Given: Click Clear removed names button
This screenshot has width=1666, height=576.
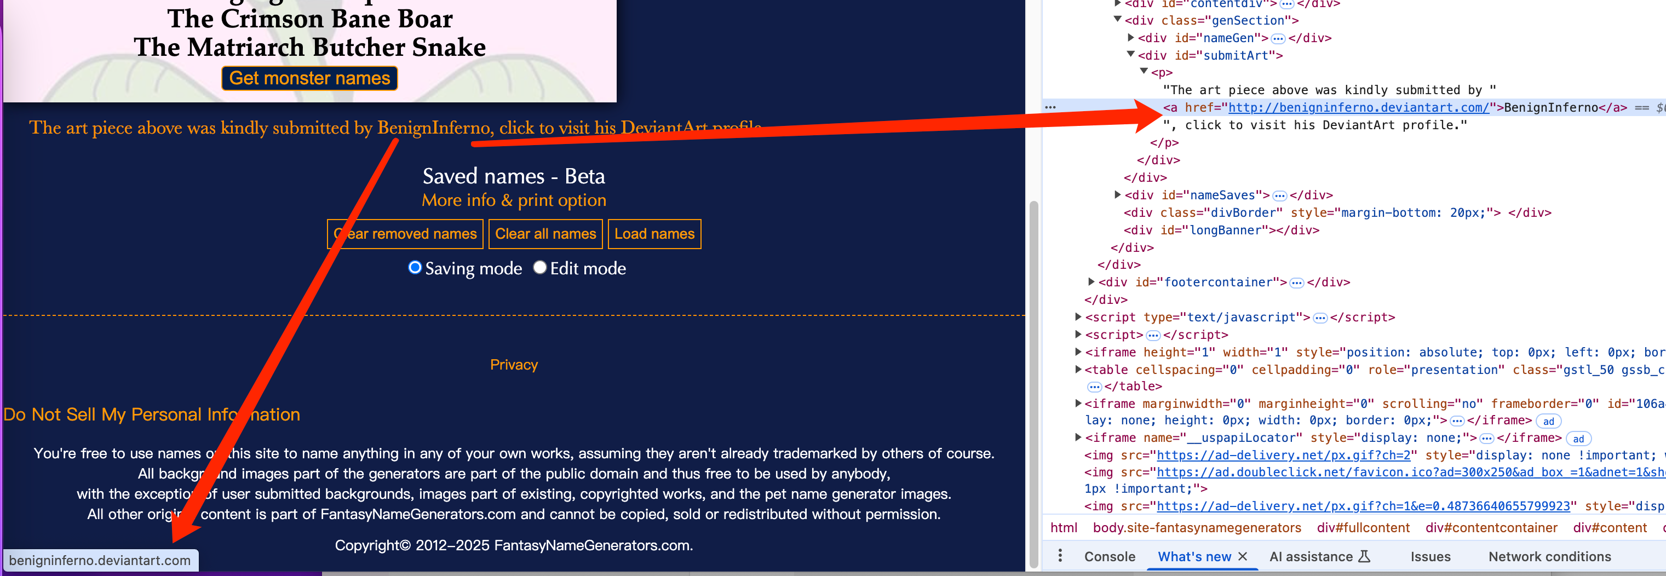Looking at the screenshot, I should click(405, 234).
